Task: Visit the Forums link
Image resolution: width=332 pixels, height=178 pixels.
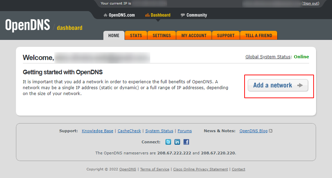Action: coord(185,131)
